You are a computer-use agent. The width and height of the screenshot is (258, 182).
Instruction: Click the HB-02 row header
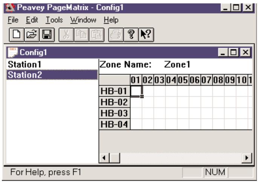coord(115,102)
